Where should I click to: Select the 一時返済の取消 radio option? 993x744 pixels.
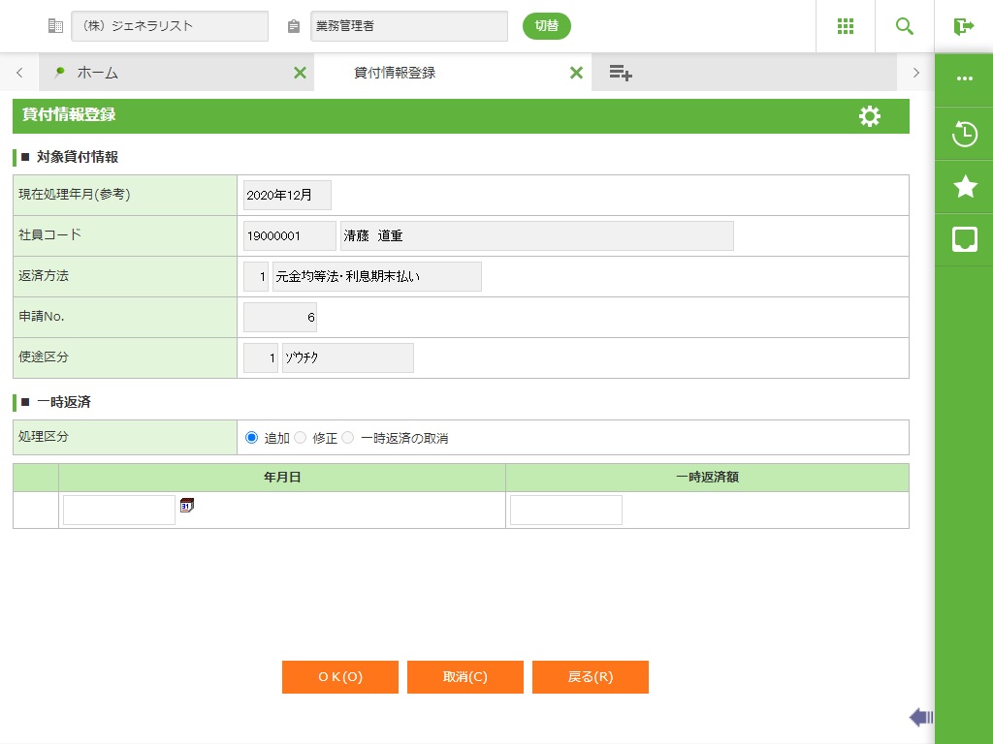click(348, 438)
